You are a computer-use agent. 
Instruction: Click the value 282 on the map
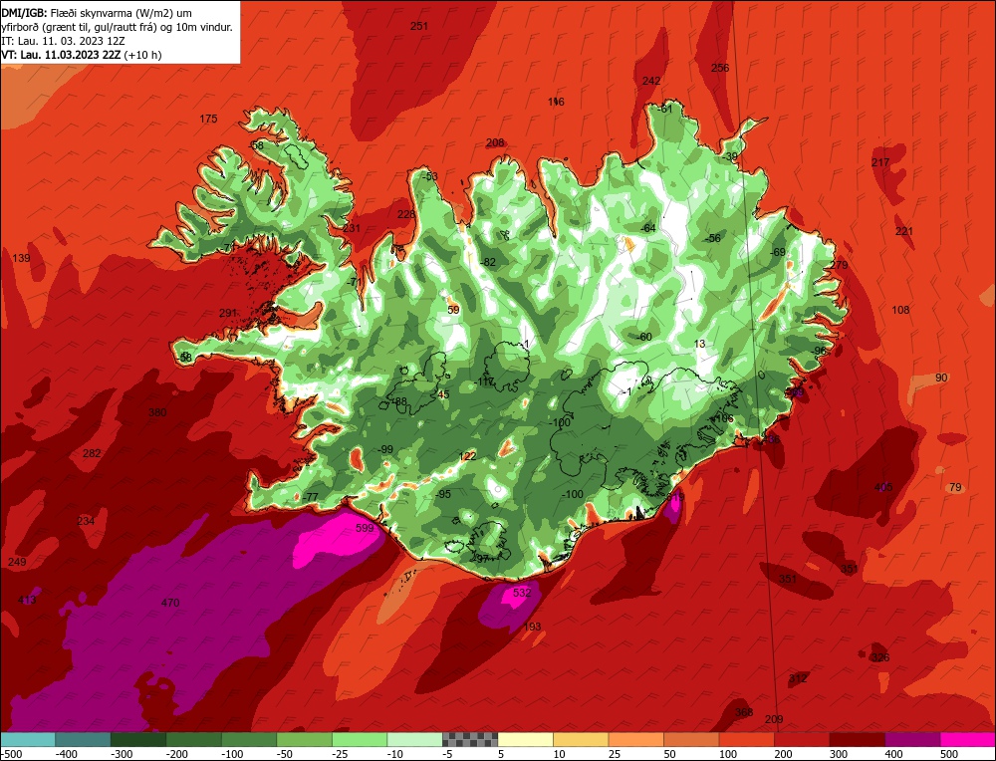(x=92, y=453)
